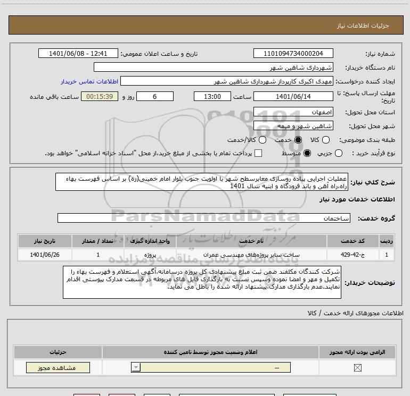410x396 pixels.
Task: Click the نام خدمت column header
Action: 251,241
